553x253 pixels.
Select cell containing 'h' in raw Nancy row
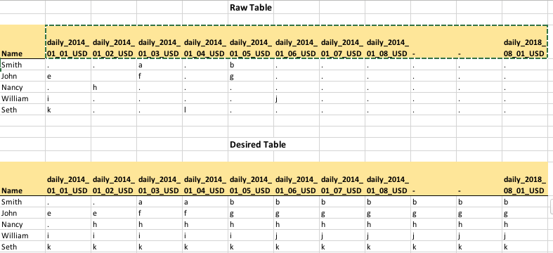click(x=114, y=87)
